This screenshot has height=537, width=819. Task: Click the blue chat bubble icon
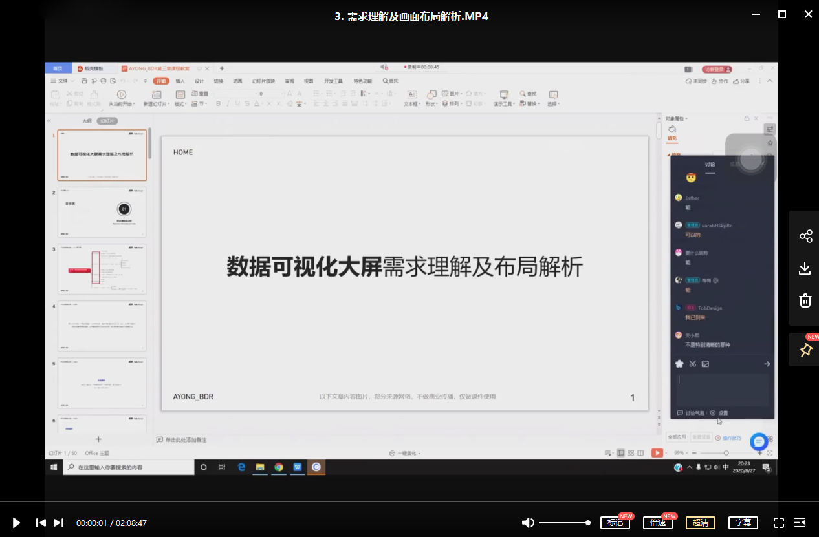[759, 442]
